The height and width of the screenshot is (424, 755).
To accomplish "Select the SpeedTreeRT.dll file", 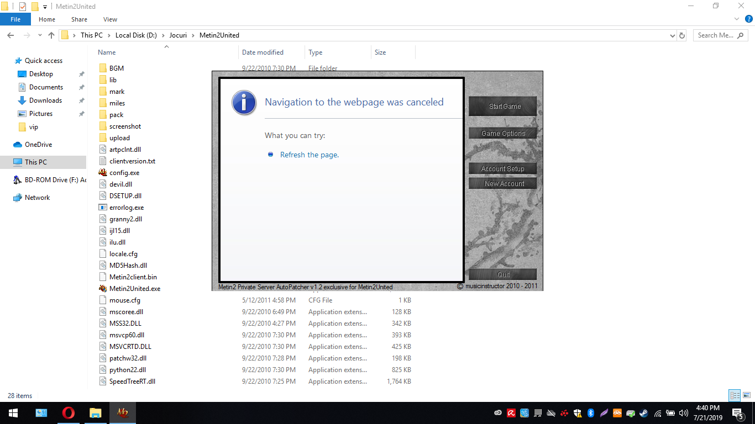I will click(x=132, y=381).
